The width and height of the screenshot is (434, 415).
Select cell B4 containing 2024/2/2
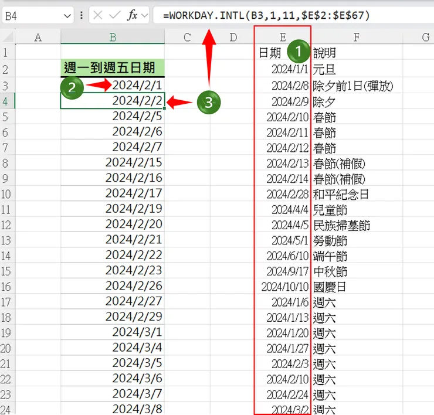(x=113, y=101)
